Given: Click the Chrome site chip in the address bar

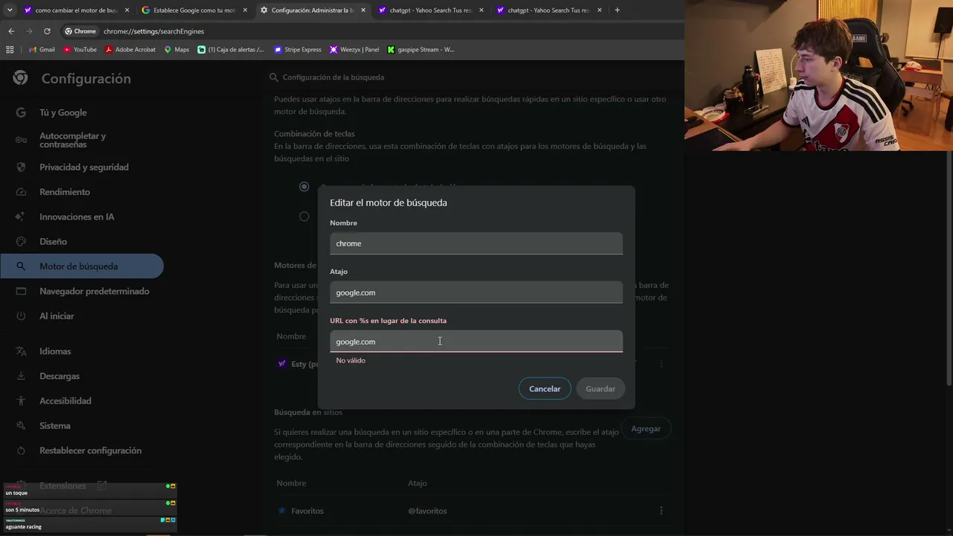Looking at the screenshot, I should click(80, 31).
